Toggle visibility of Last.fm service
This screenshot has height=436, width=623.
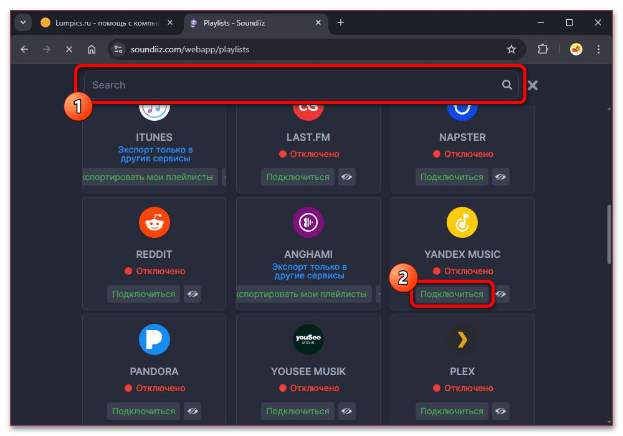point(347,177)
